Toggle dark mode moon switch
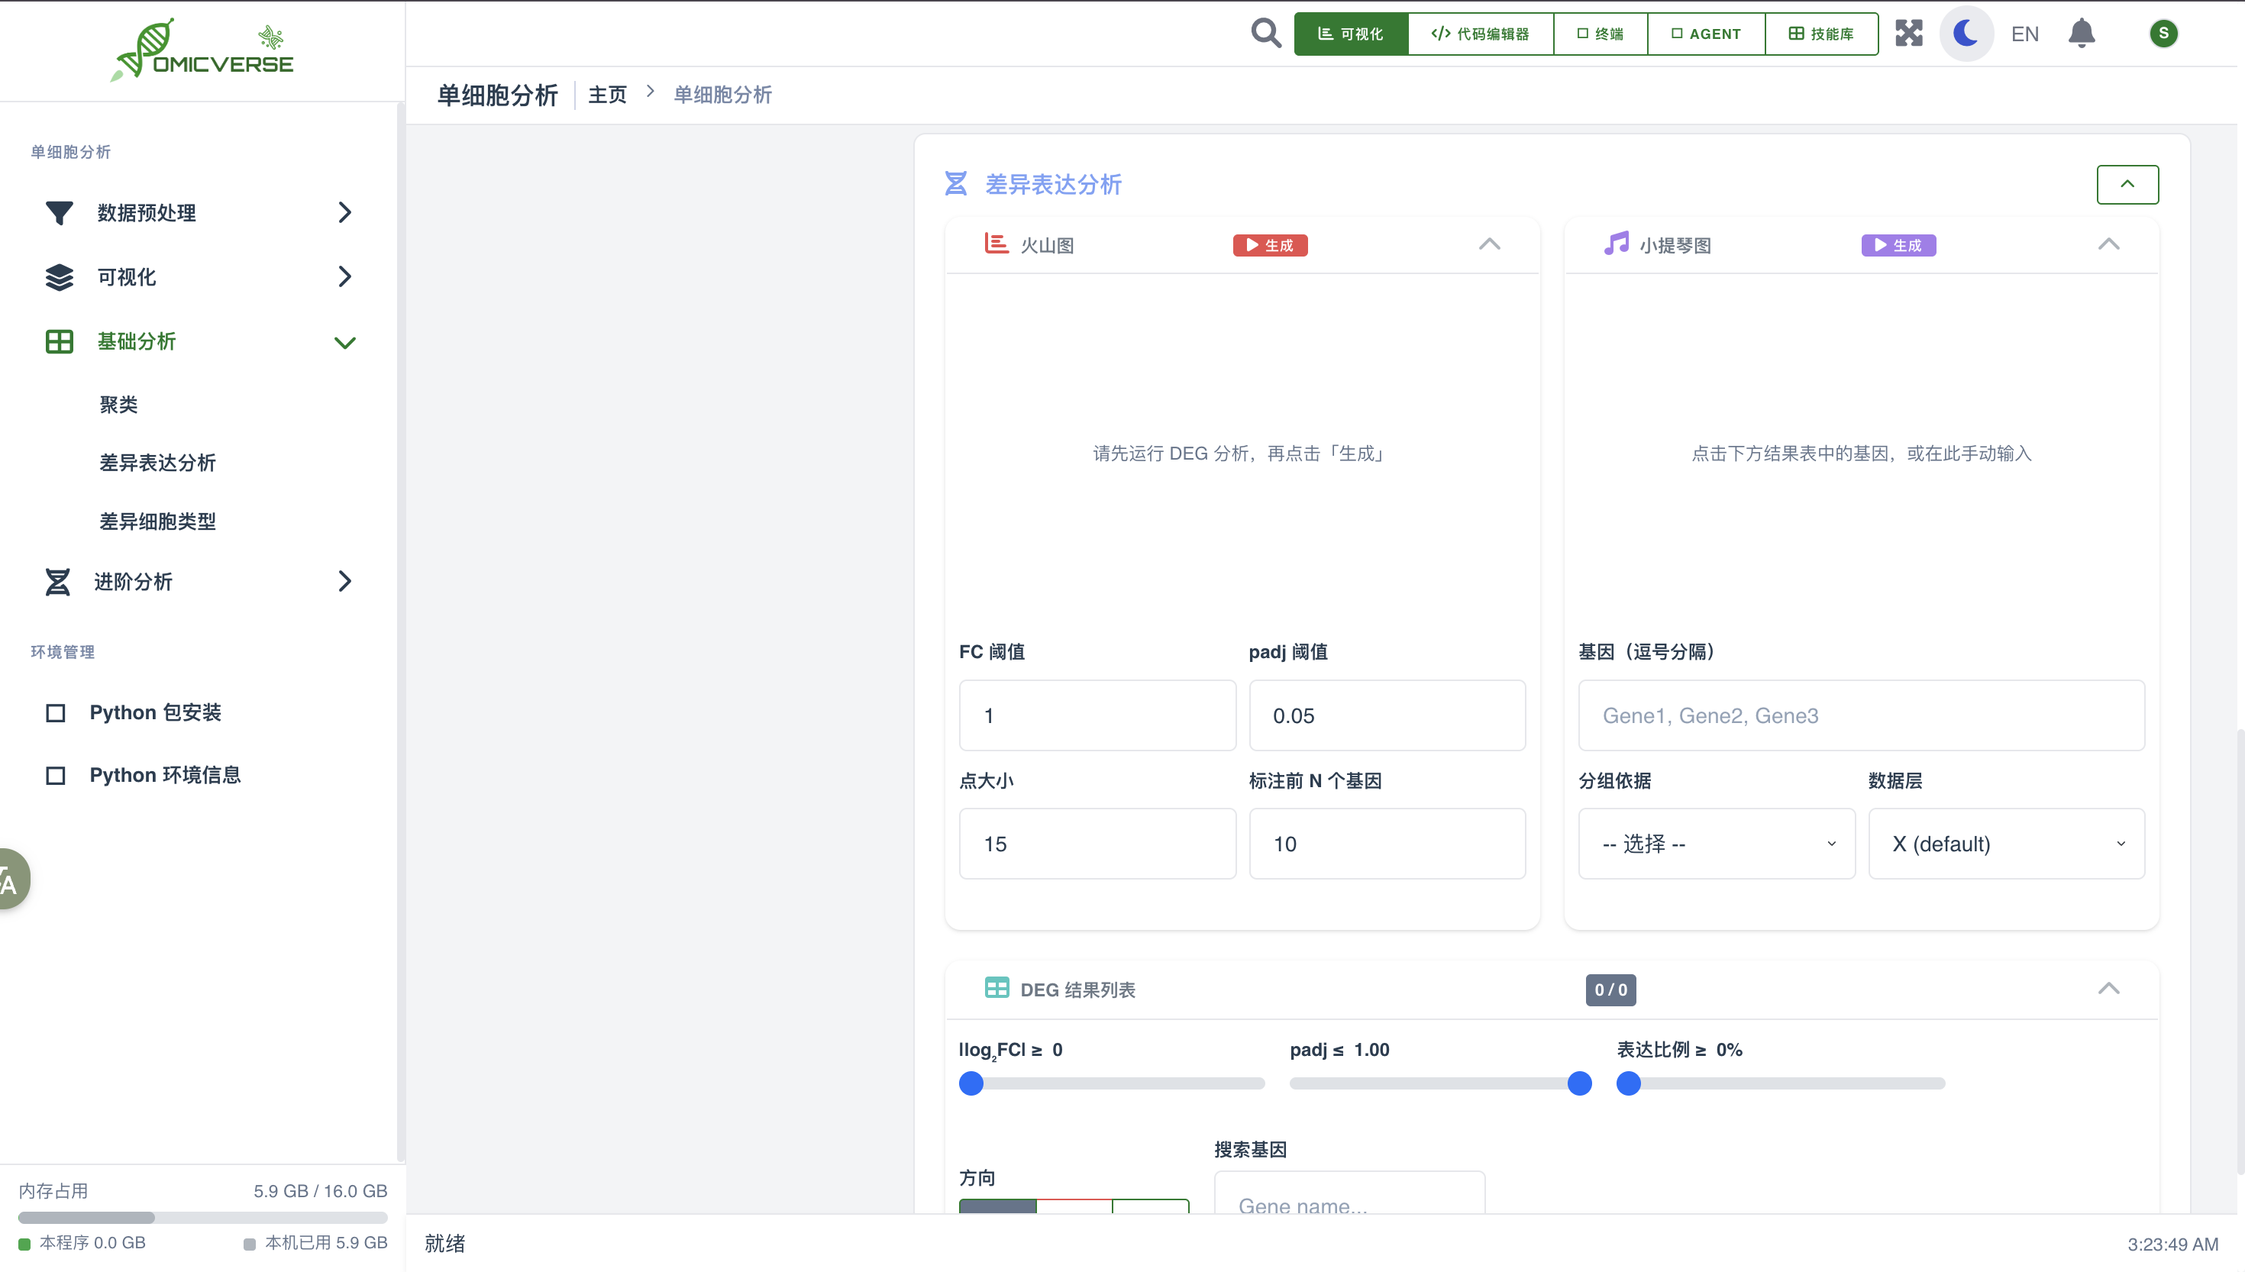This screenshot has width=2245, height=1272. click(x=1966, y=33)
